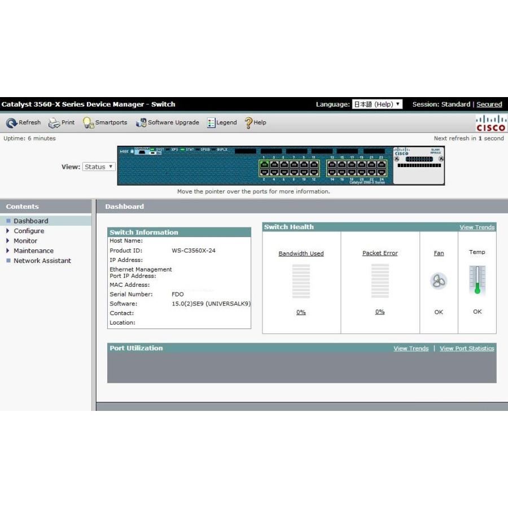Open View Port Statistics link
The height and width of the screenshot is (508, 508).
(467, 349)
